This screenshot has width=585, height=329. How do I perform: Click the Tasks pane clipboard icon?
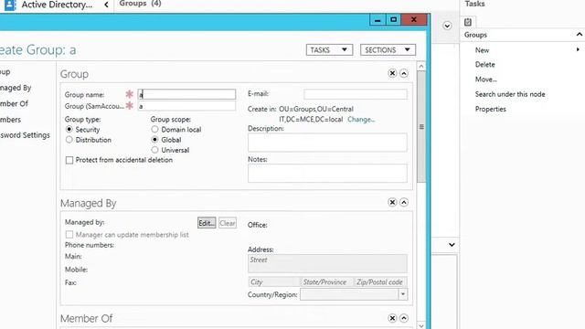468,22
